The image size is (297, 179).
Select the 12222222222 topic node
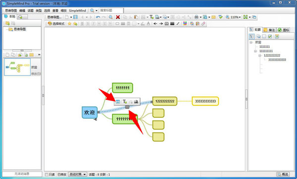[x=165, y=101]
